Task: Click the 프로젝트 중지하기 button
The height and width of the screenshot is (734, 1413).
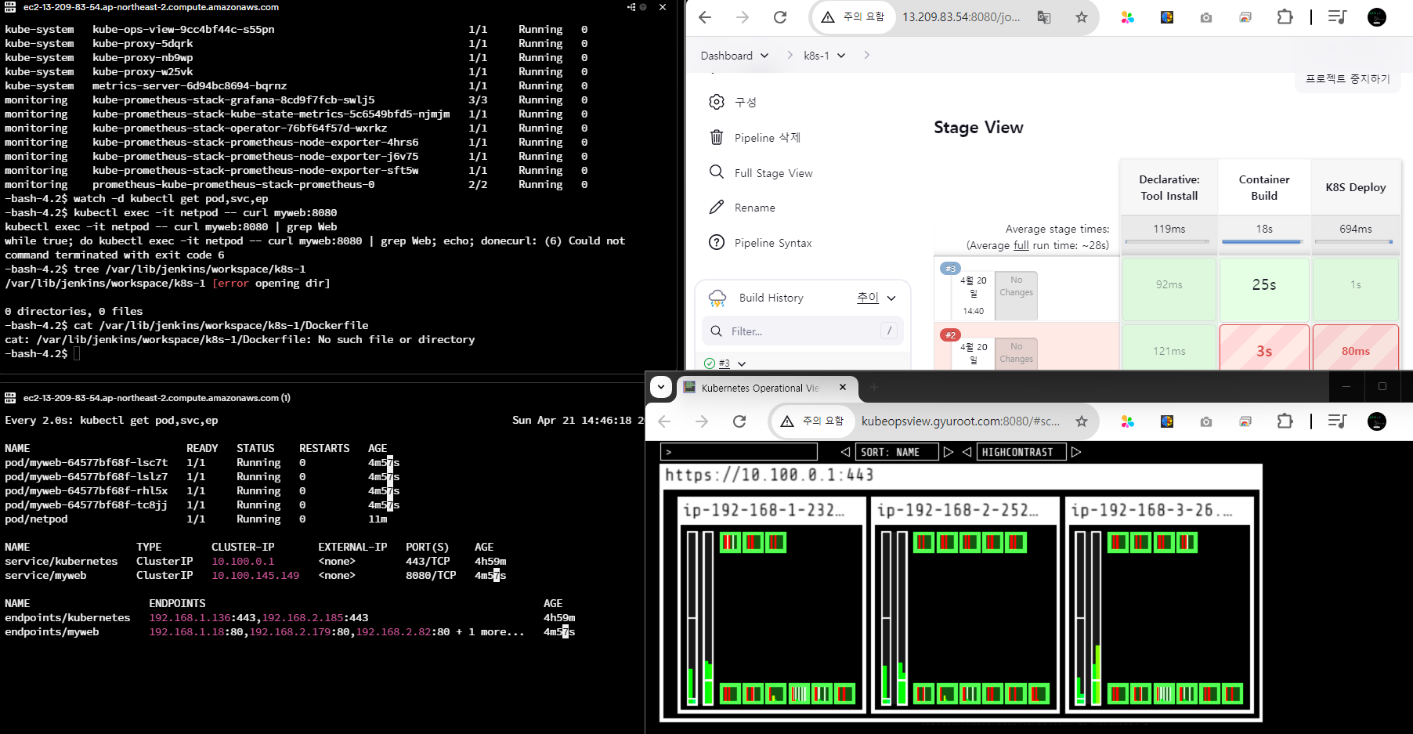Action: click(1348, 79)
